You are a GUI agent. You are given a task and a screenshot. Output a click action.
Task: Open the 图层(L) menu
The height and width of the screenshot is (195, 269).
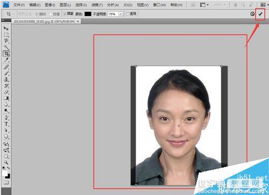65,5
